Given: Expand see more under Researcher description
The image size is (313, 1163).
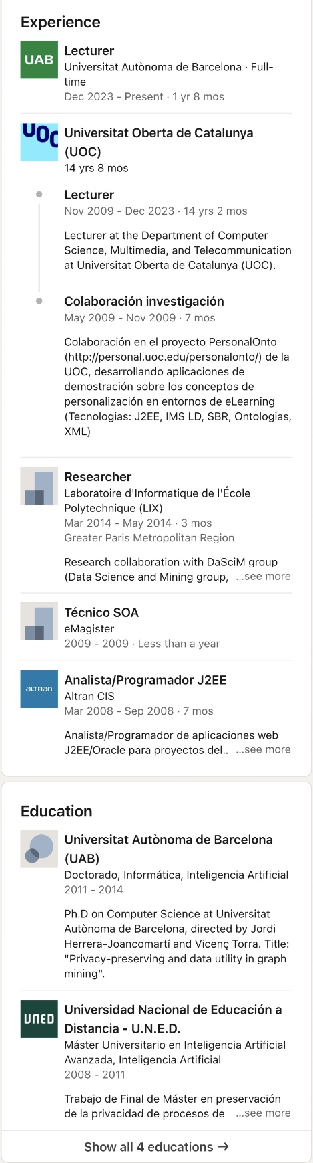Looking at the screenshot, I should (x=263, y=576).
